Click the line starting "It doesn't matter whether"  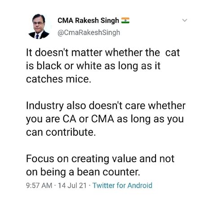(103, 53)
